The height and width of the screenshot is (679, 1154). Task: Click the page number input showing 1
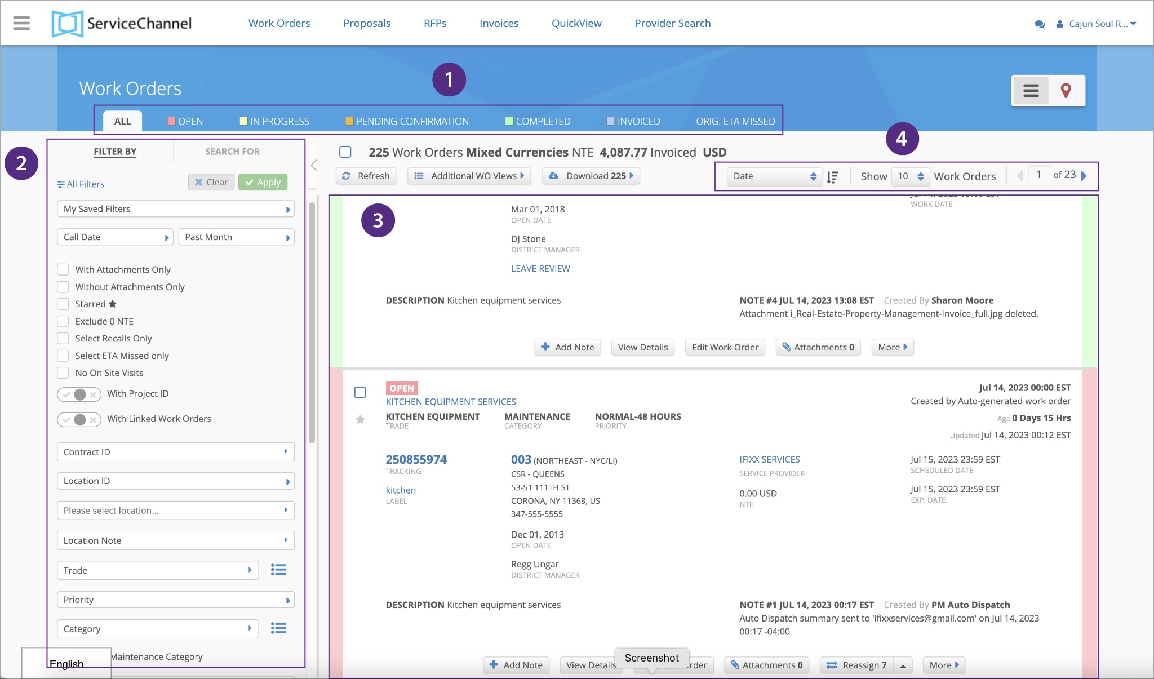(1038, 175)
